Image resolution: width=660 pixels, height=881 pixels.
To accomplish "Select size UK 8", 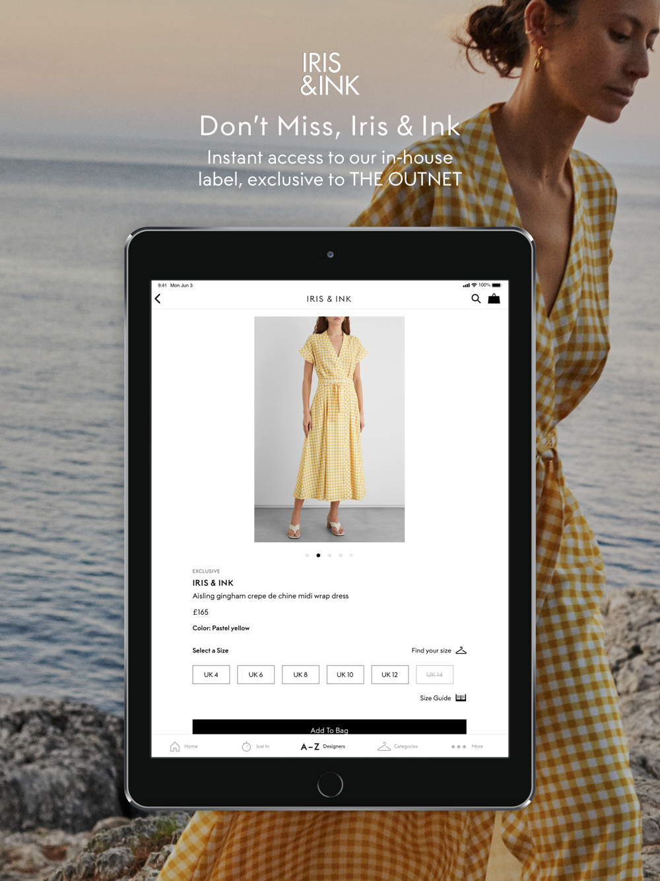I will 300,674.
